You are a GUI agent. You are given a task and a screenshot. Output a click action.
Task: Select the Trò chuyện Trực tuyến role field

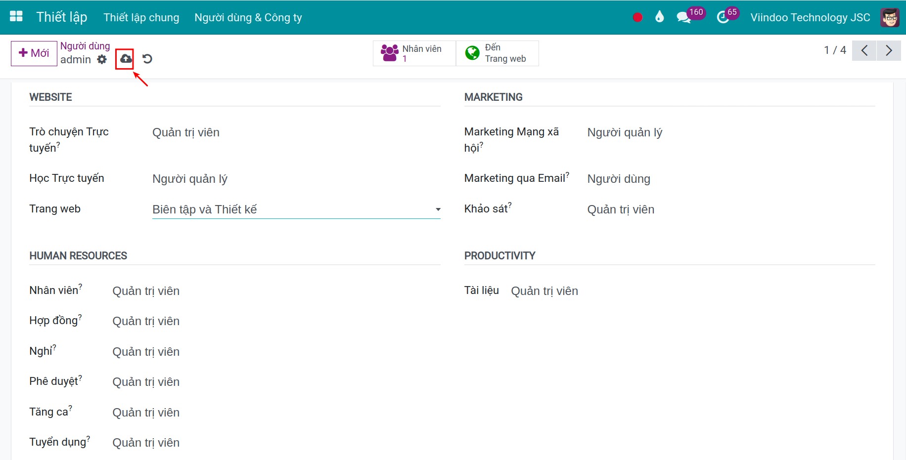(296, 132)
